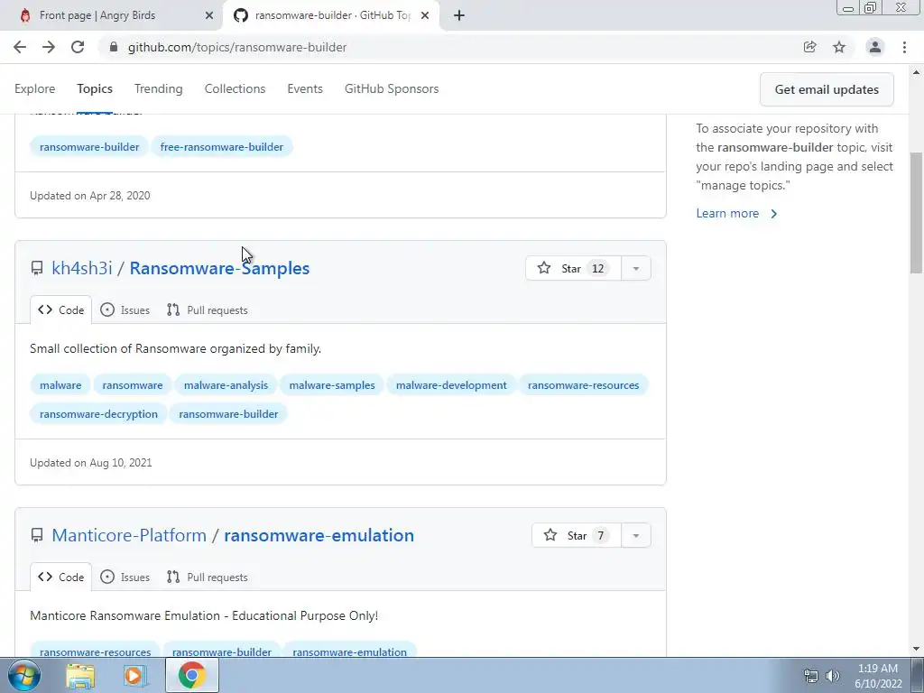Click Get email updates button
Viewport: 924px width, 693px height.
(x=827, y=89)
